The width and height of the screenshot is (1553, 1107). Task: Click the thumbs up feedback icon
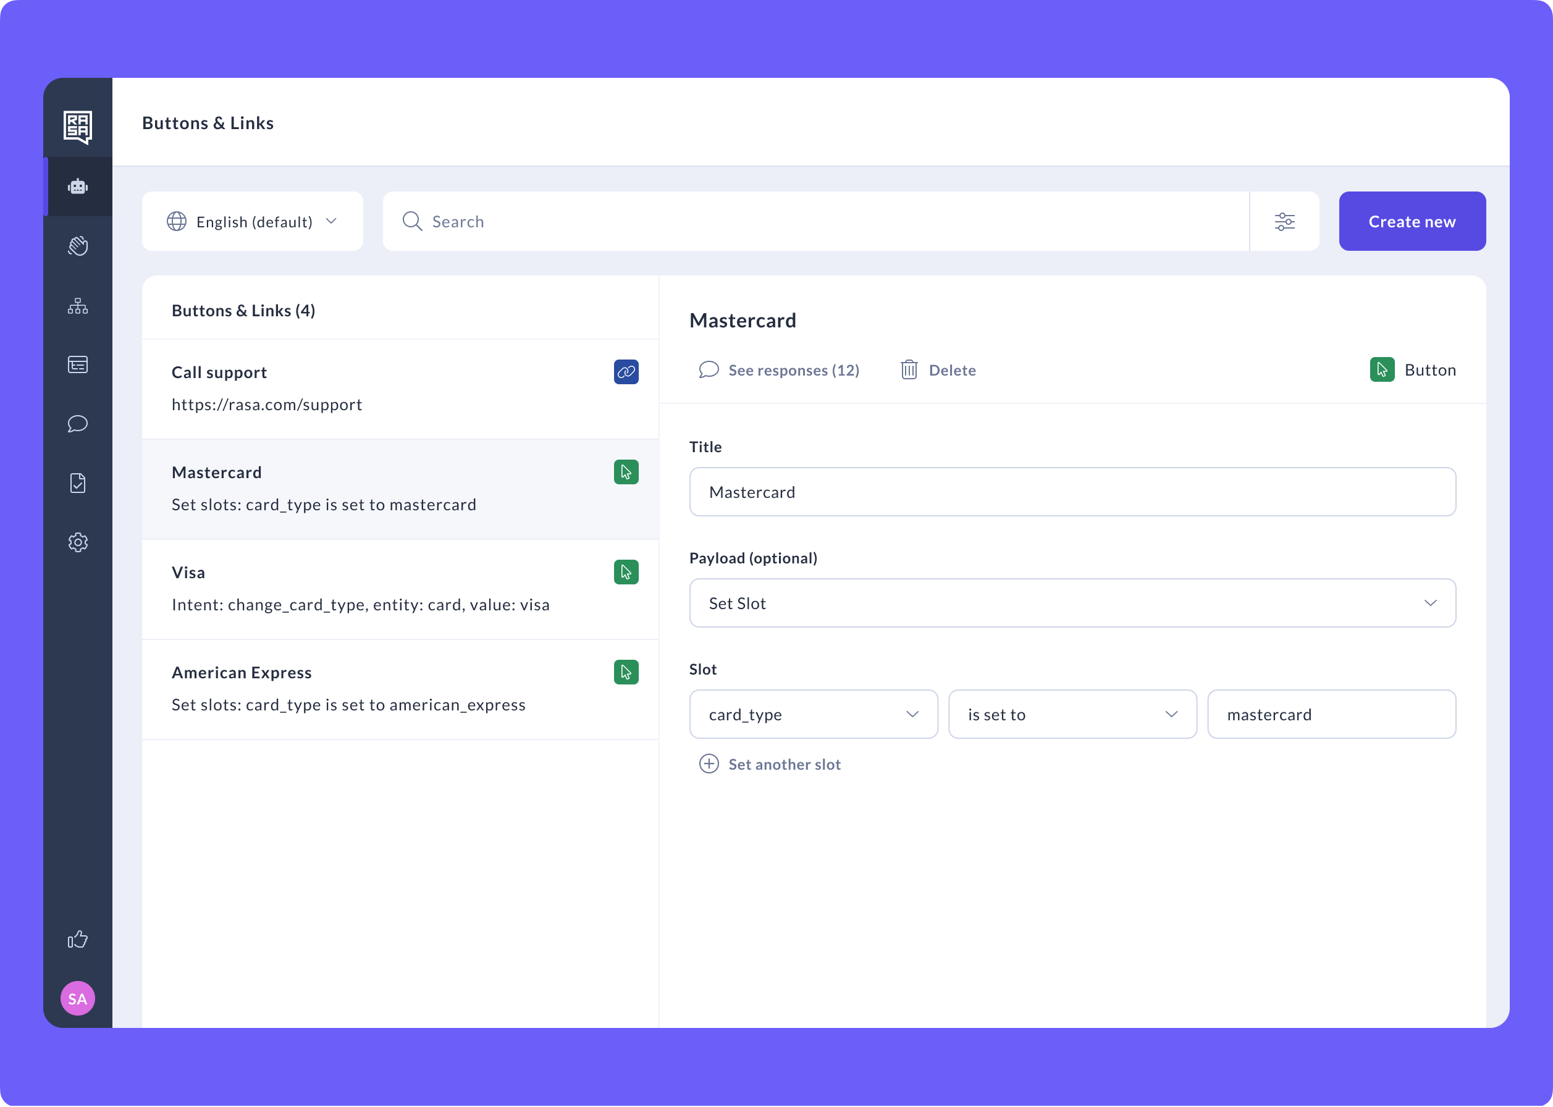click(78, 940)
